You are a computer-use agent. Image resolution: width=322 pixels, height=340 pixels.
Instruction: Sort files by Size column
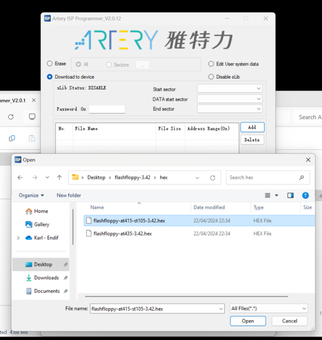(308, 207)
